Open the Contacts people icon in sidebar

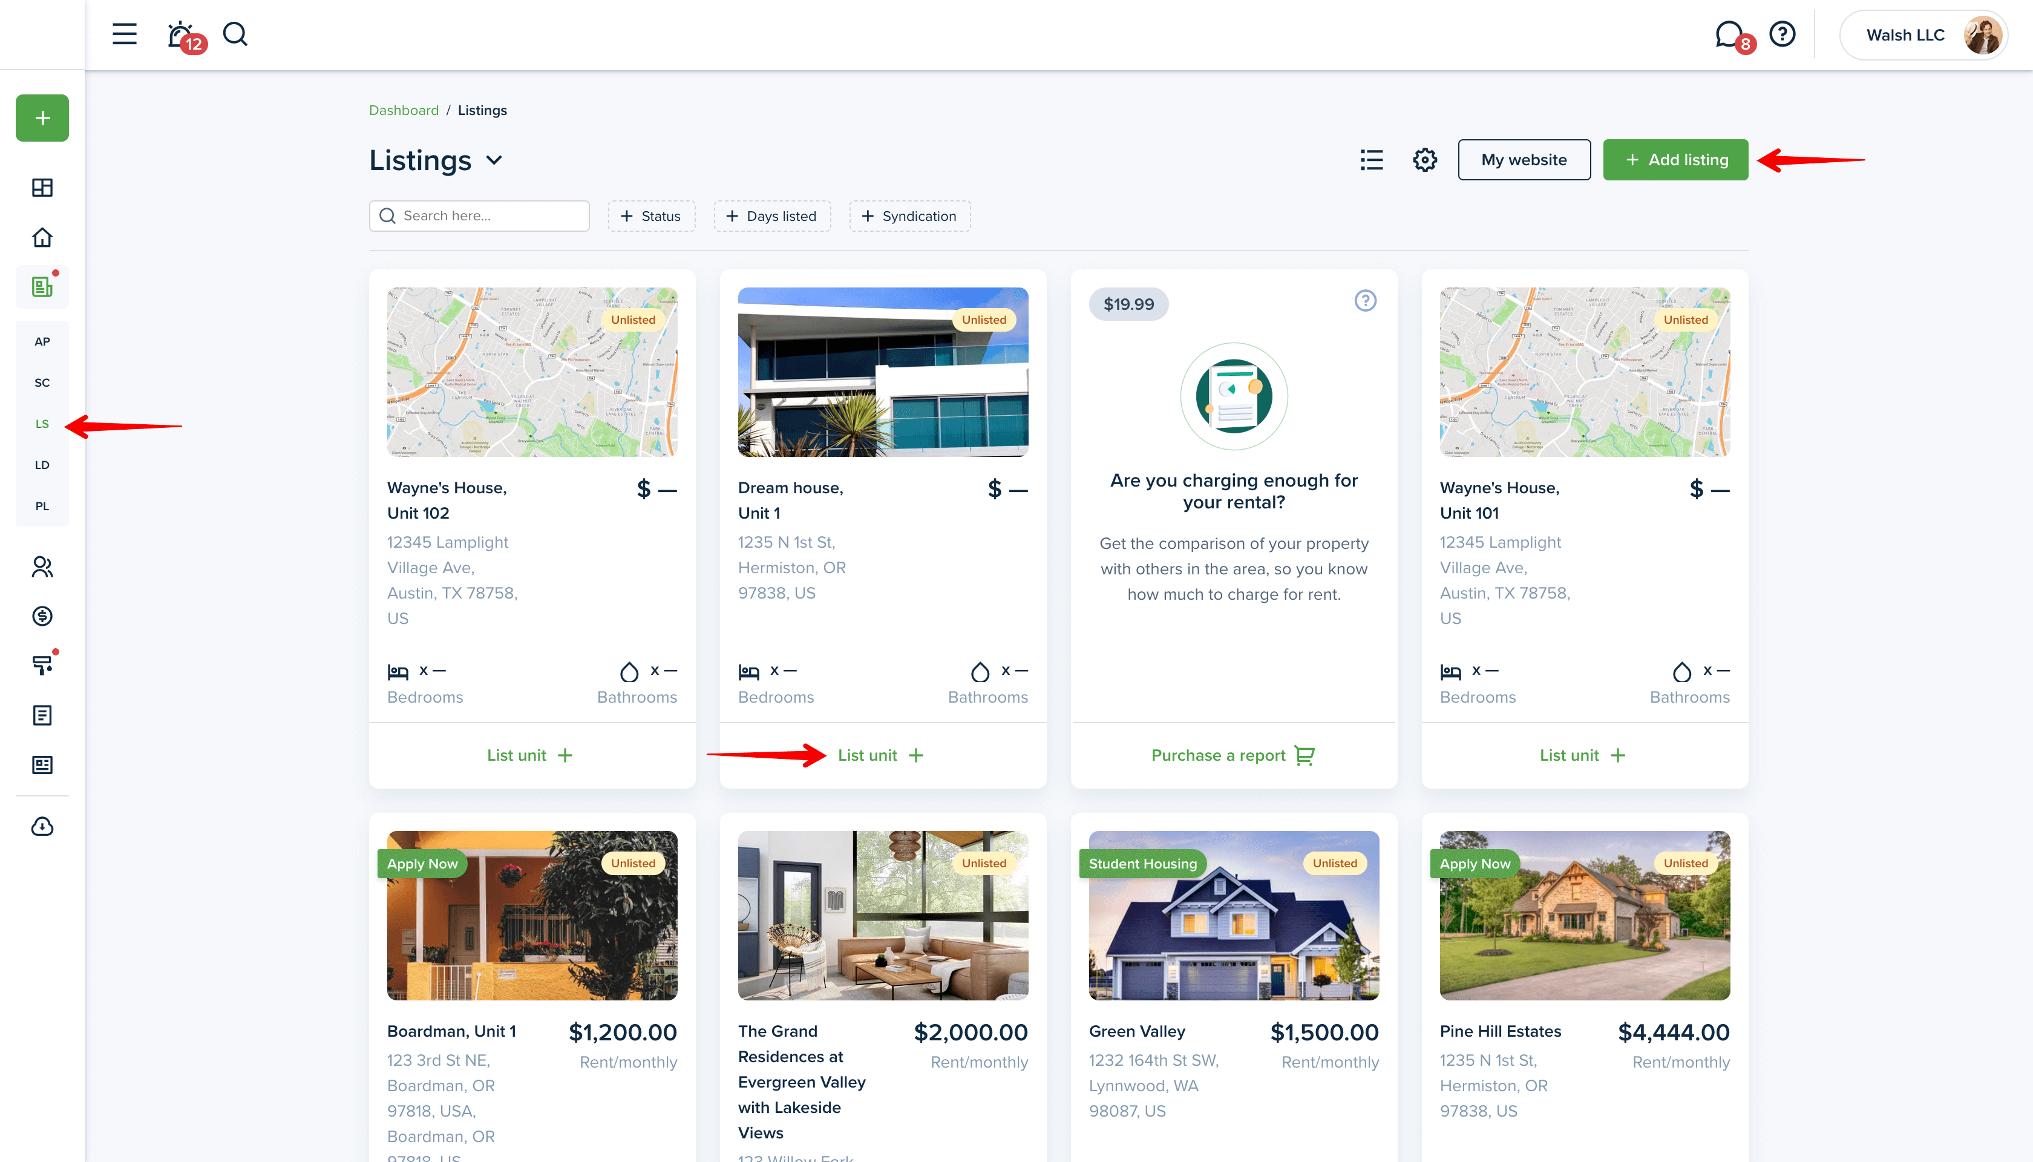42,568
